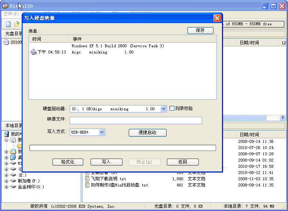Image resolution: width=288 pixels, height=211 pixels.
Task: Click the 时间 column header
Action: pyautogui.click(x=37, y=39)
